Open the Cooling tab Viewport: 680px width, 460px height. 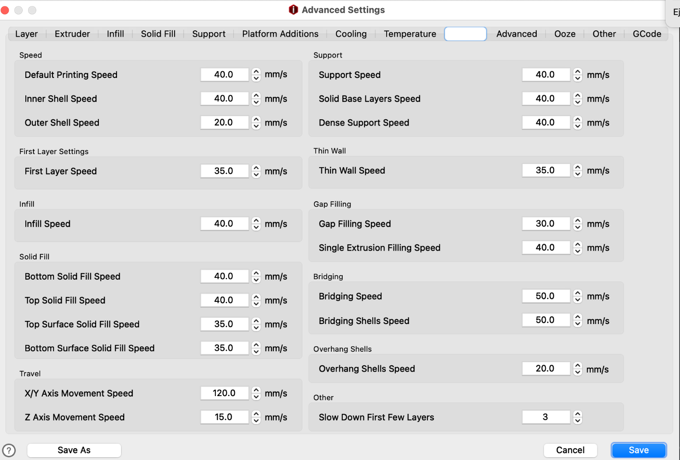click(x=351, y=34)
